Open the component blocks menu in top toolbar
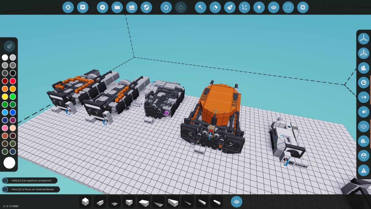The width and height of the screenshot is (371, 209). coord(274,8)
